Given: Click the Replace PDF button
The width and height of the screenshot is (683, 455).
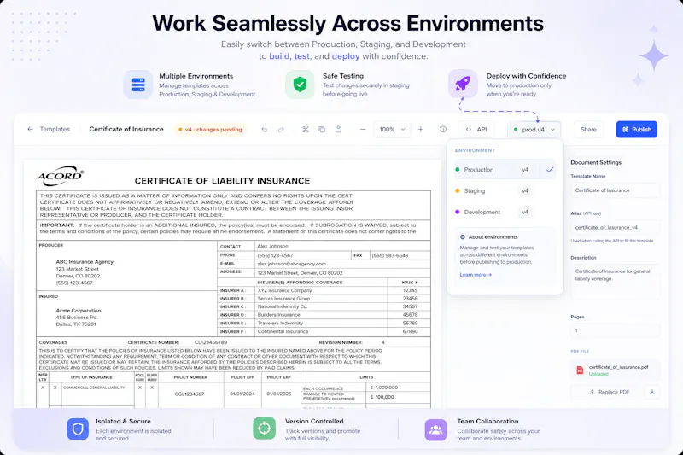Looking at the screenshot, I should pos(609,392).
